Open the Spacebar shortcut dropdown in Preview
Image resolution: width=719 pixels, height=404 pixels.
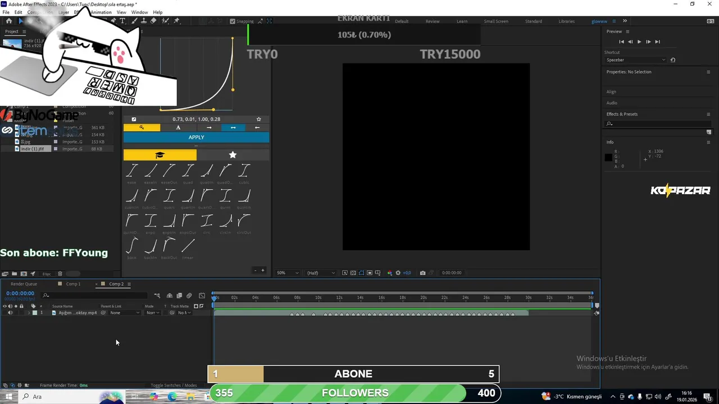coord(636,60)
